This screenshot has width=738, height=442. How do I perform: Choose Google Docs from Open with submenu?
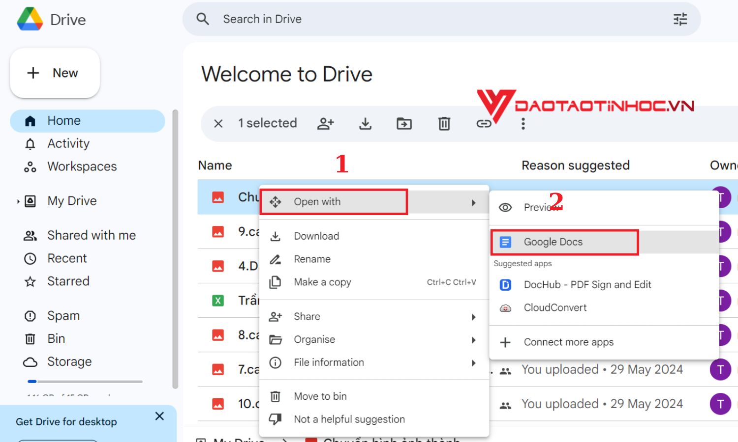coord(553,242)
